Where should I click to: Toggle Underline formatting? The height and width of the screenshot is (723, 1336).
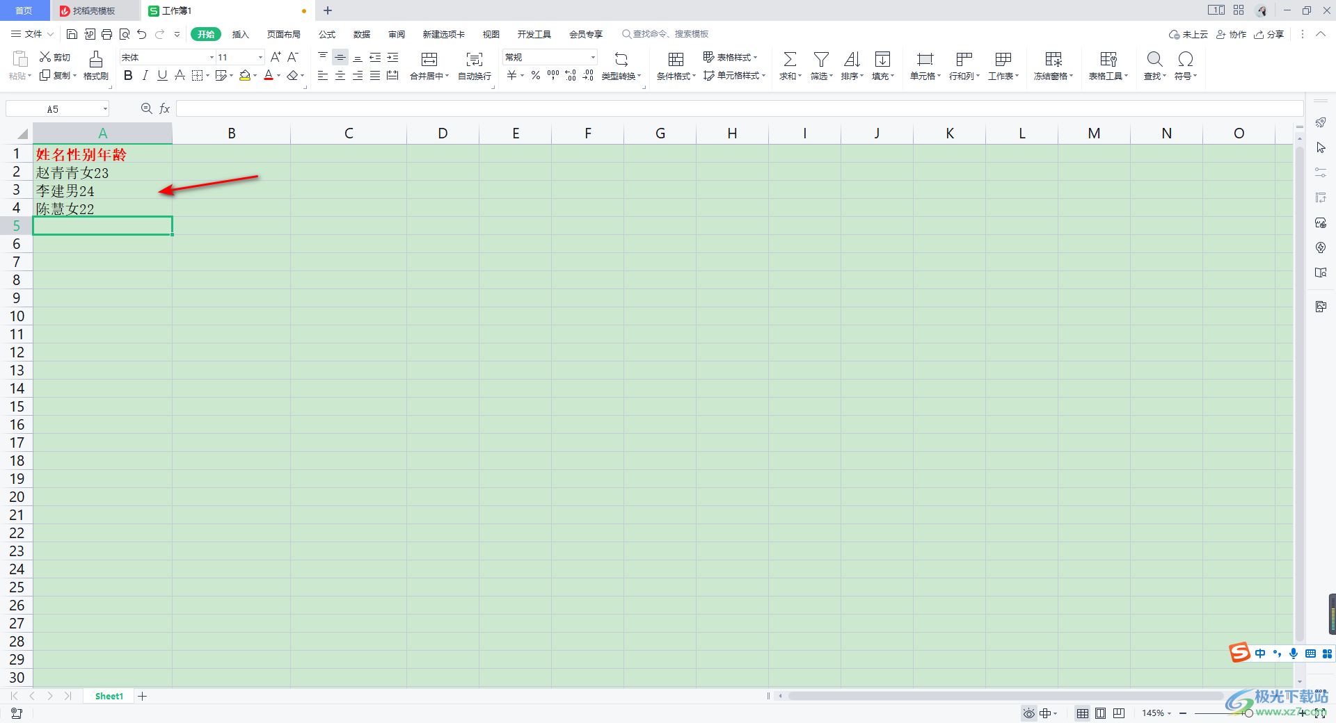162,75
